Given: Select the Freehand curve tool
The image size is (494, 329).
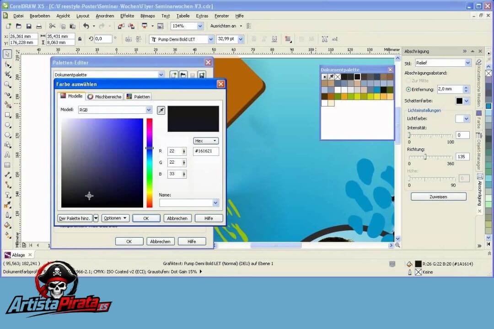Looking at the screenshot, I should [8, 95].
